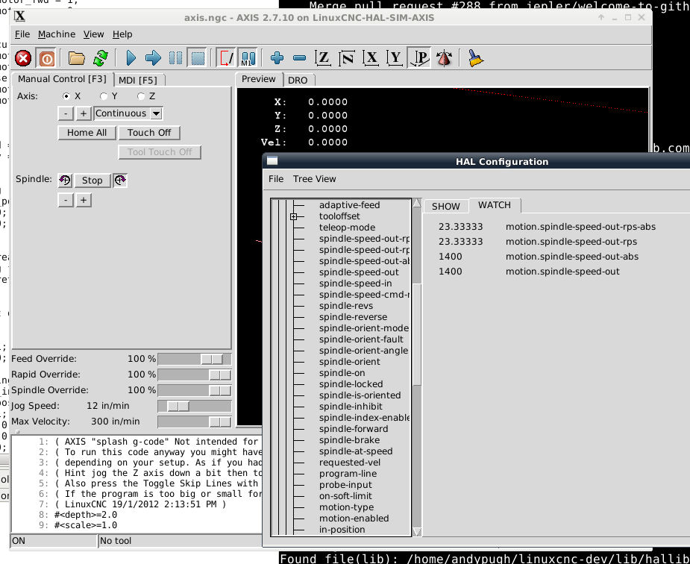Screen dimensions: 690x564
Task: Expand the tooloffset tree node
Action: 293,216
